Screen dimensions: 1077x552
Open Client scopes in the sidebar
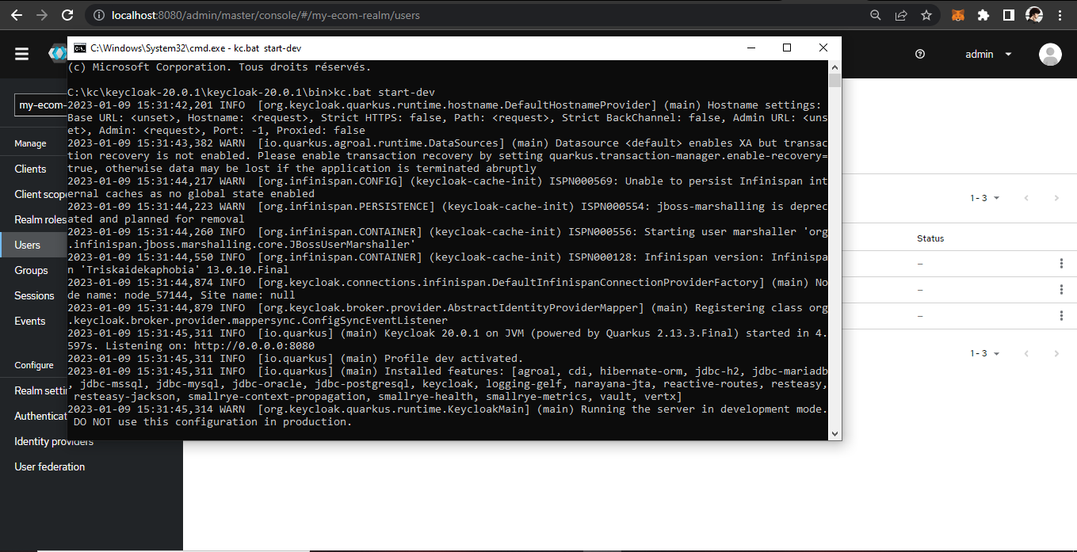coord(40,194)
